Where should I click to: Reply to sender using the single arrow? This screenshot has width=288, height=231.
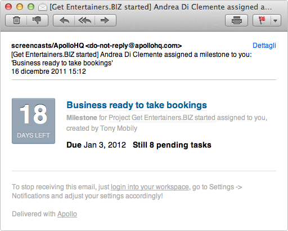[x=64, y=20]
